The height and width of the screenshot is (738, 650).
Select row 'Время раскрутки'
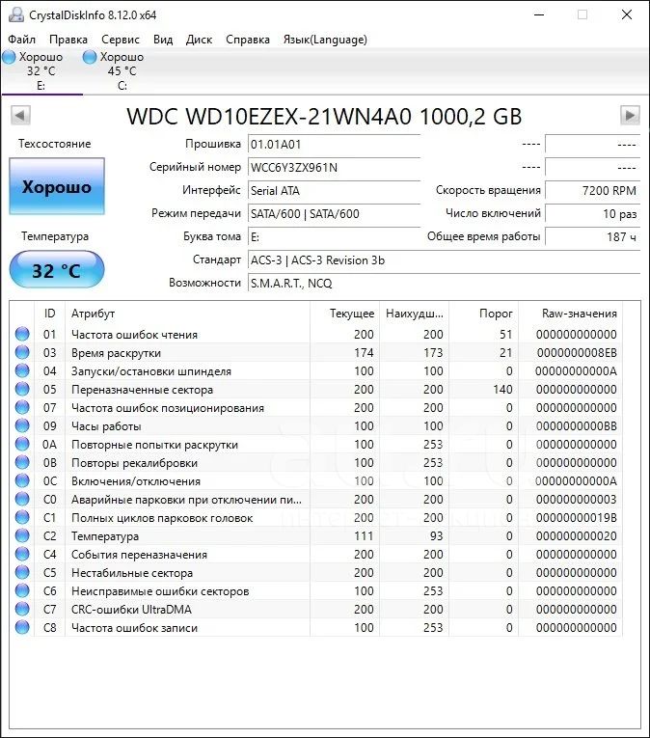(315, 352)
